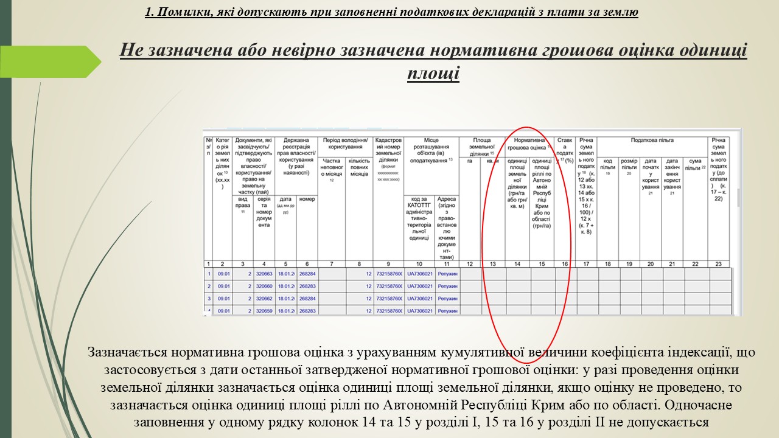
Task: Click the table's vertical scrollbar thumb
Action: 738,198
